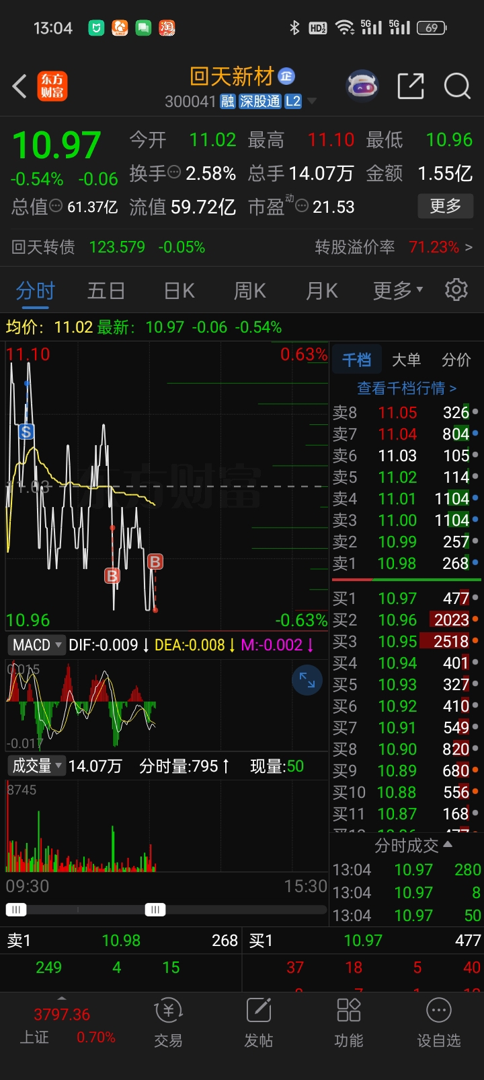Tap the Bluetooth status icon

pyautogui.click(x=294, y=28)
